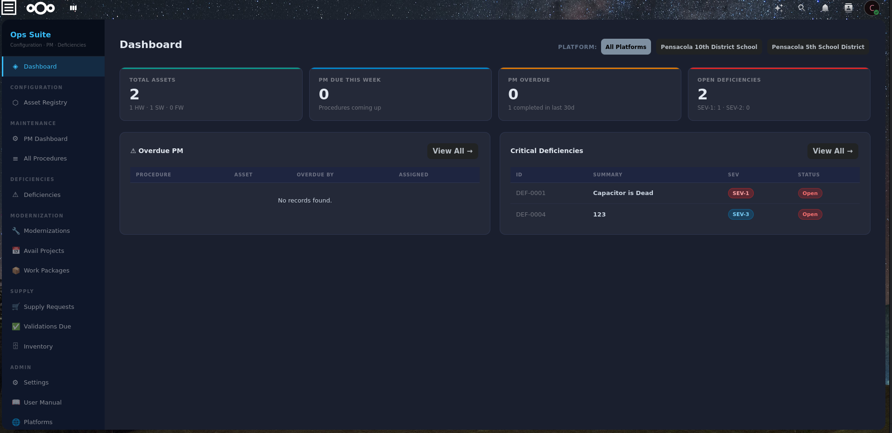Click the Asset Registry hexagon icon
The image size is (892, 433).
(x=15, y=103)
